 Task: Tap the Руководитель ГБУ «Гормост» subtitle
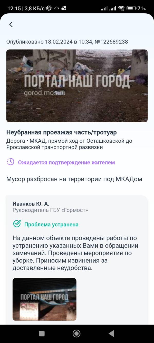(50, 210)
